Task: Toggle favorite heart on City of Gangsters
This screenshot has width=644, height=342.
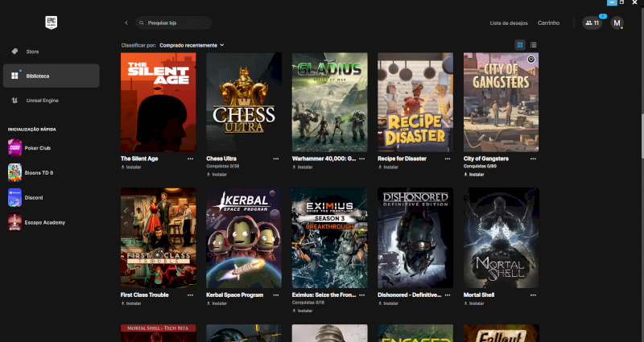Action: pyautogui.click(x=531, y=60)
